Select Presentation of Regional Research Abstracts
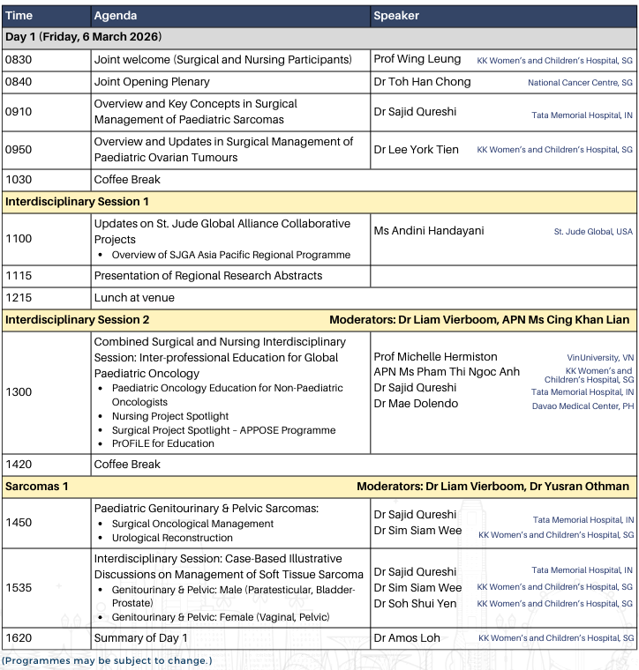 208,276
